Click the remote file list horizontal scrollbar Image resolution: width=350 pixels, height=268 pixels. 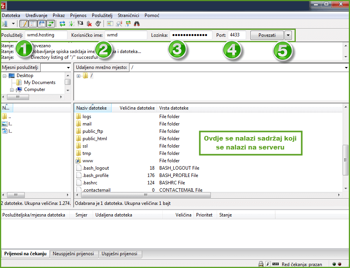click(x=145, y=195)
